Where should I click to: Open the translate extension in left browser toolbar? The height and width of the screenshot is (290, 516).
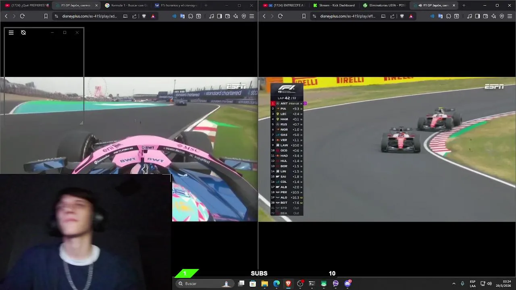pos(182,16)
